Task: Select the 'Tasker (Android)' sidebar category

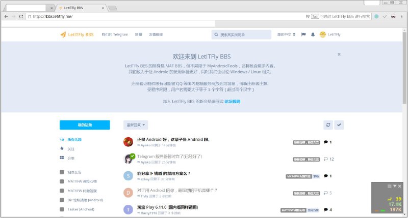Action: tap(81, 209)
